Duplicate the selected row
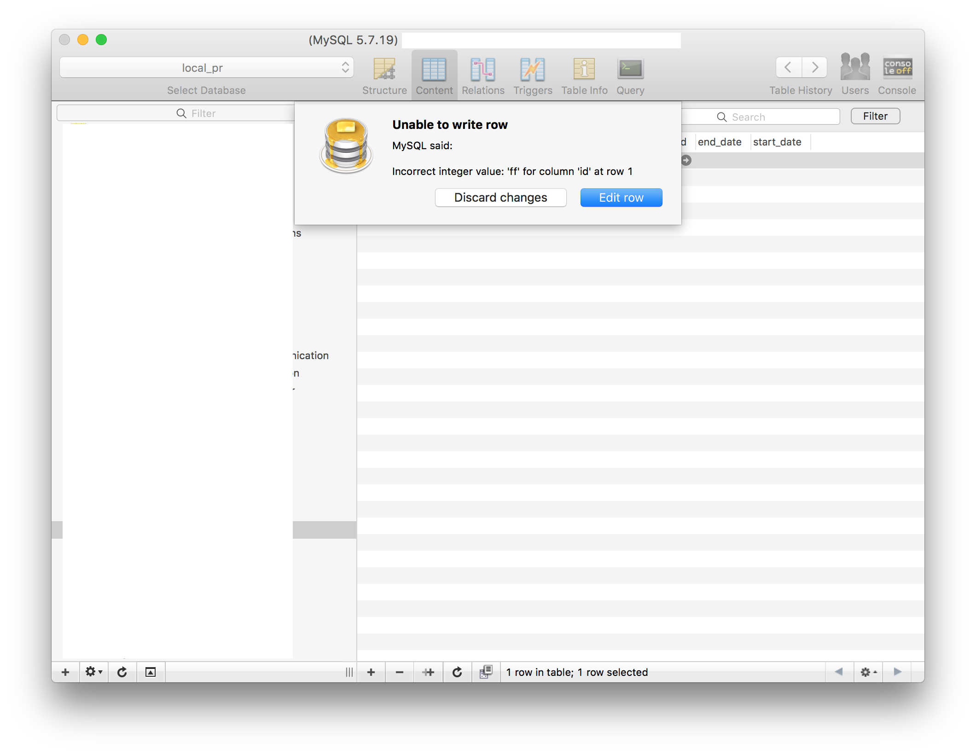 click(x=428, y=672)
